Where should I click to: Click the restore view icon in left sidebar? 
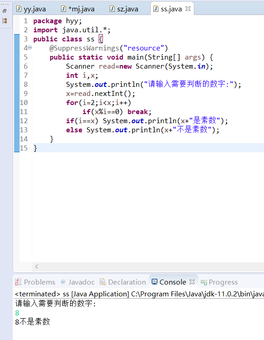[x=5, y=11]
